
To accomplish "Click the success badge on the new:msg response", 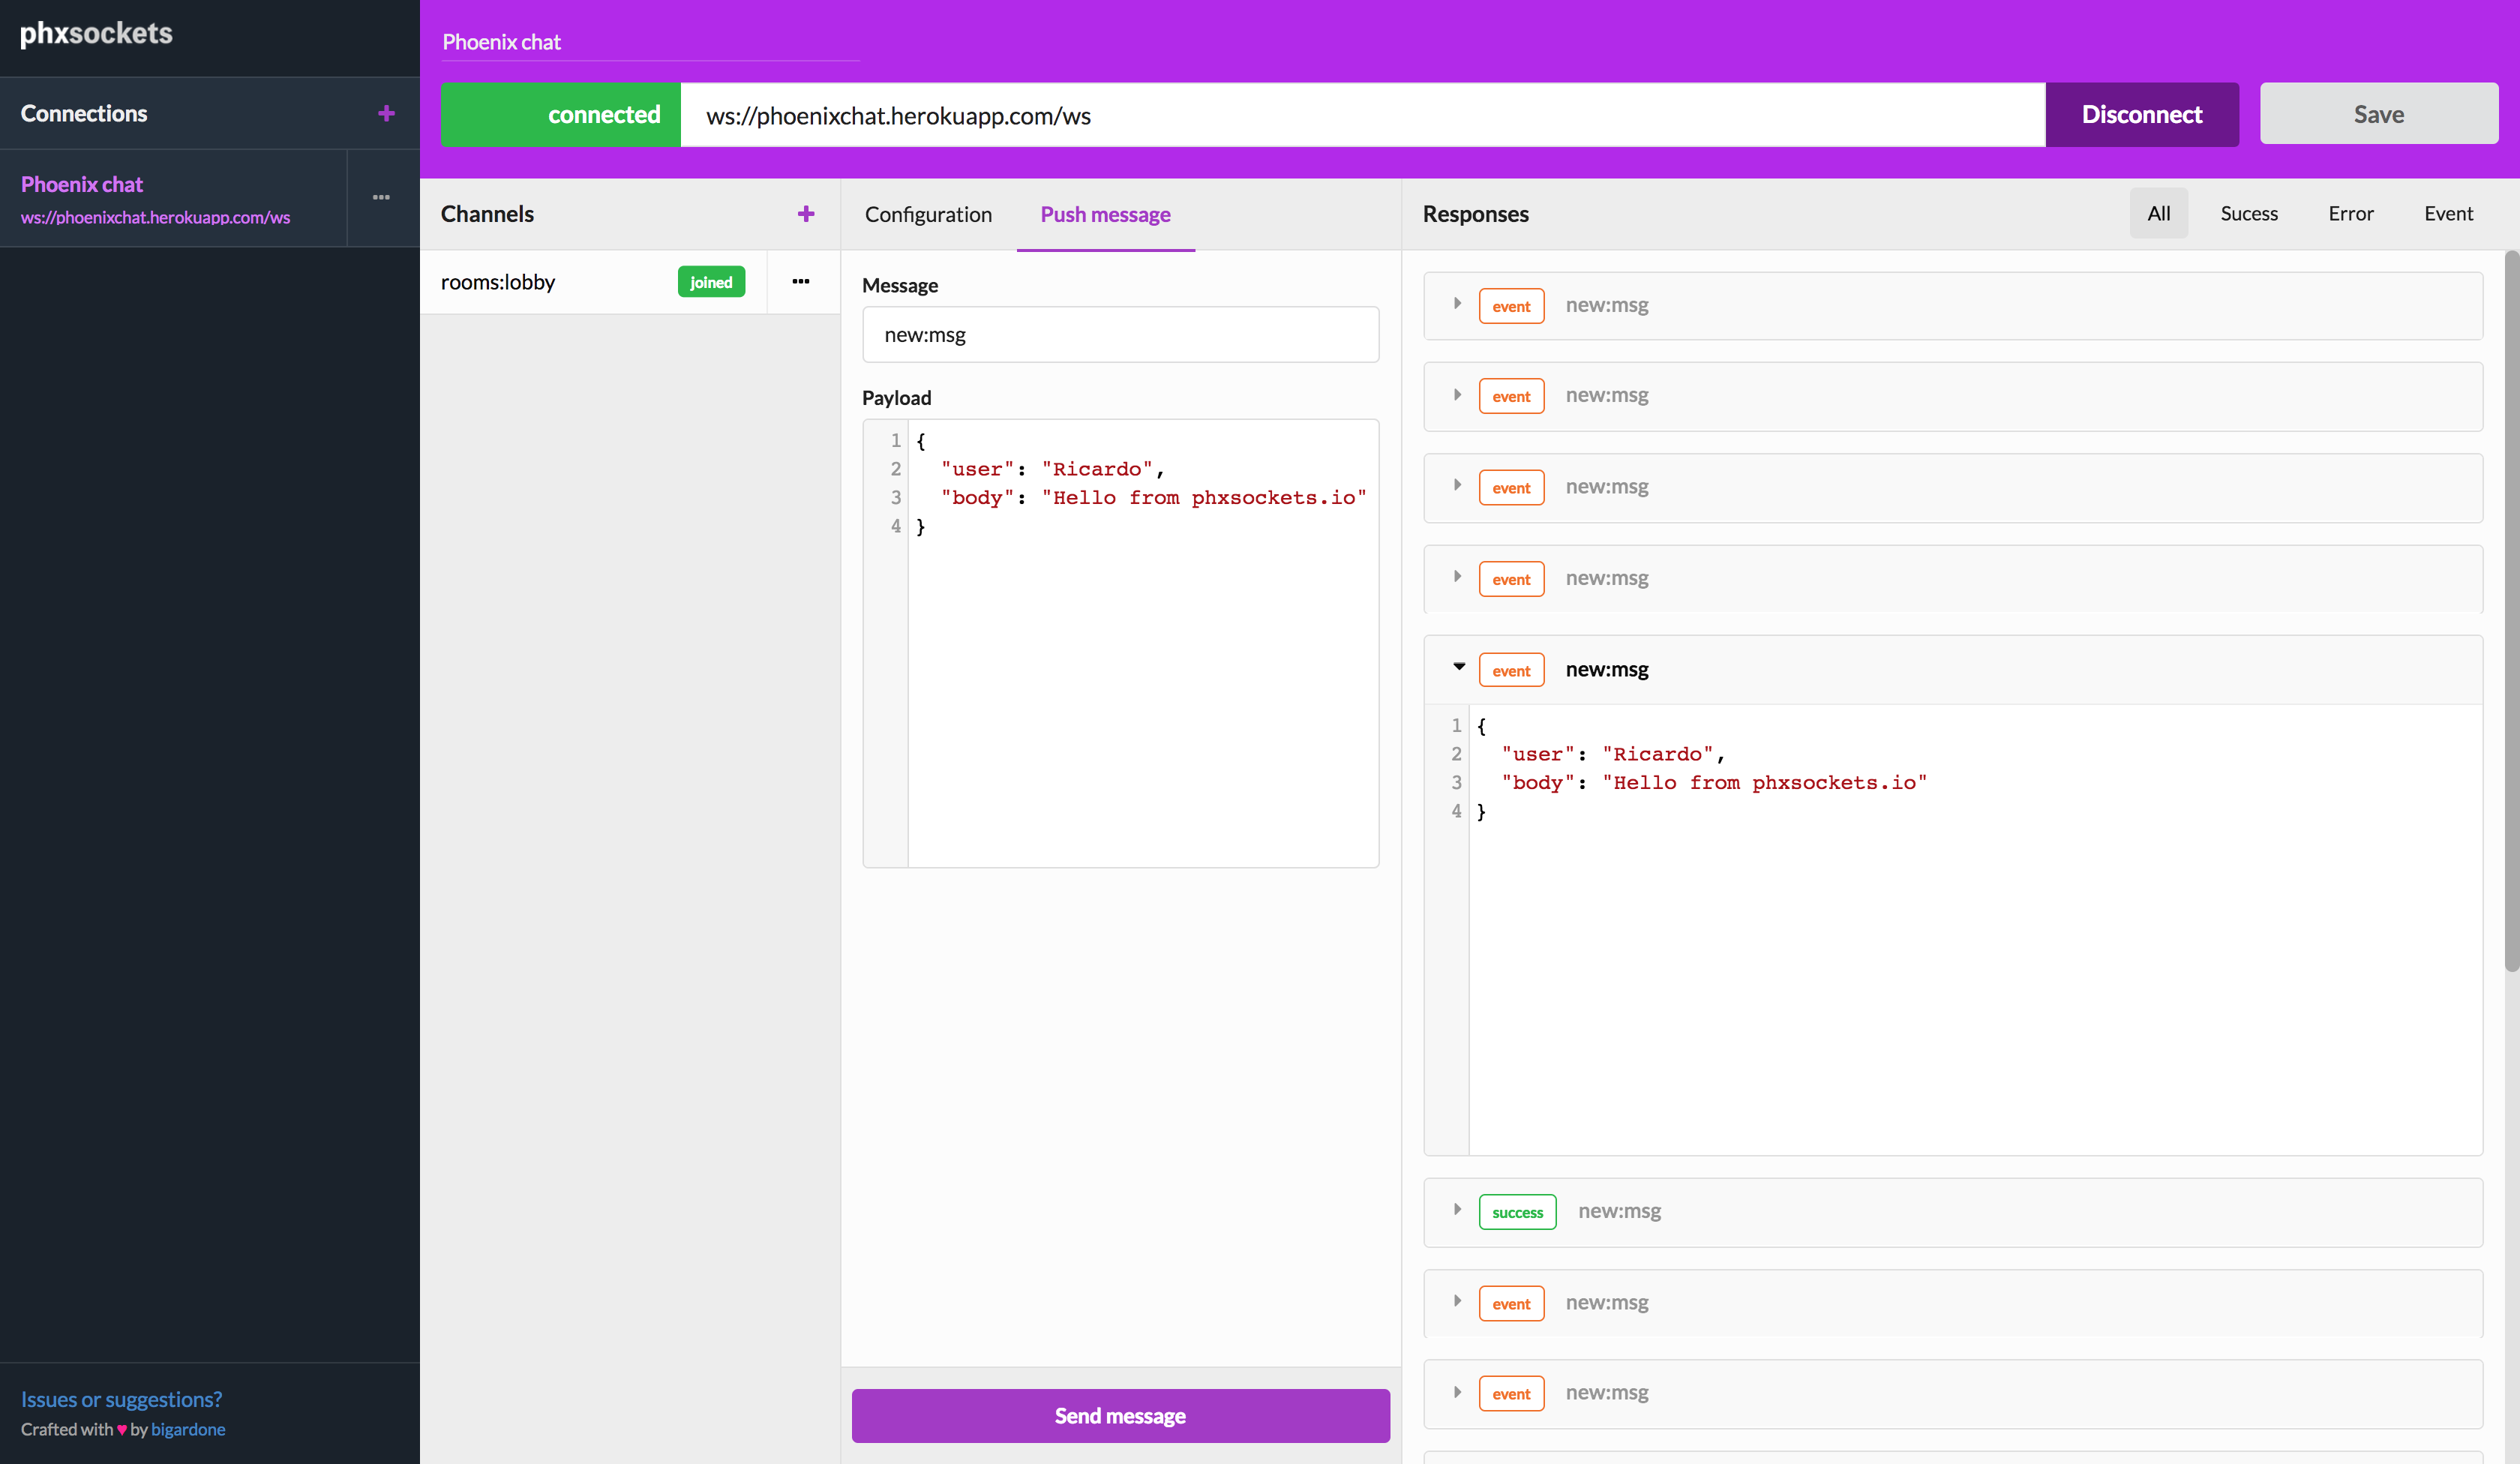I will 1517,1211.
